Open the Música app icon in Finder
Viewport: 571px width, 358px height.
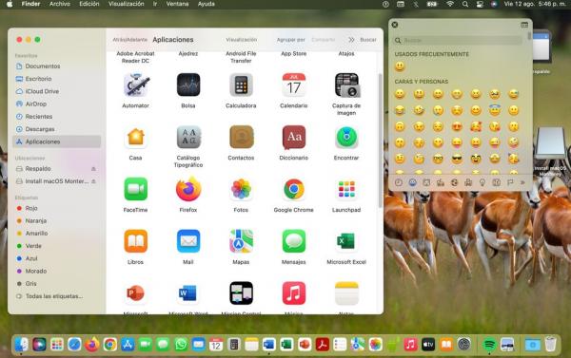tap(294, 293)
